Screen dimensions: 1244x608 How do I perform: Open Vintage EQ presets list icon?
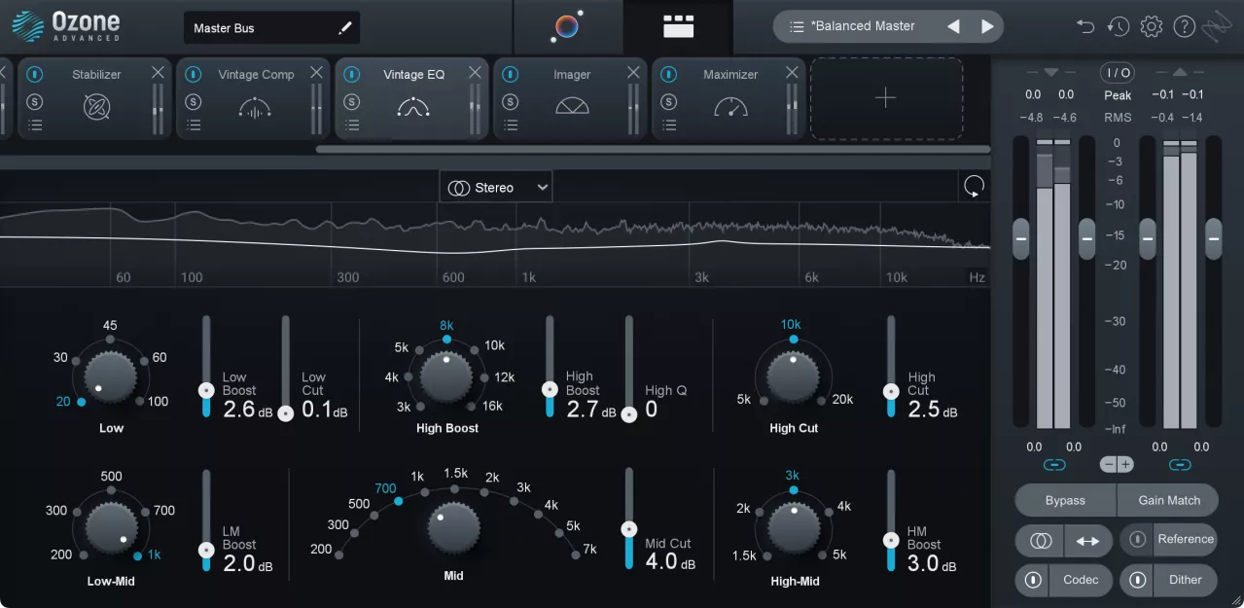[352, 125]
